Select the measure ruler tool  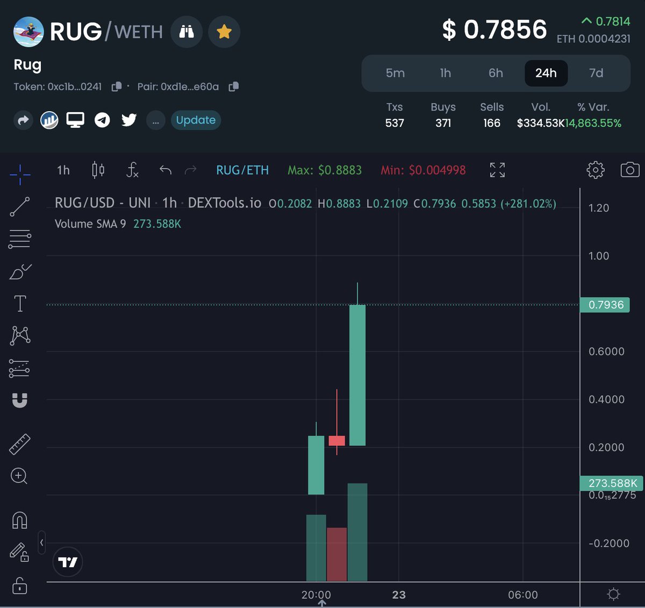click(x=20, y=444)
